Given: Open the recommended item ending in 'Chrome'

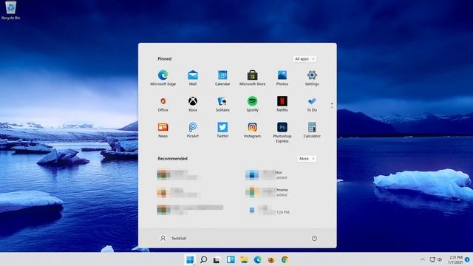Looking at the screenshot, I should pos(267,192).
